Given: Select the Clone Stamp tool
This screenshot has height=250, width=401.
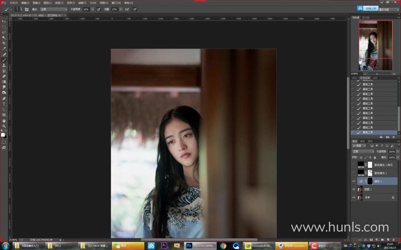Looking at the screenshot, I should click(4, 66).
